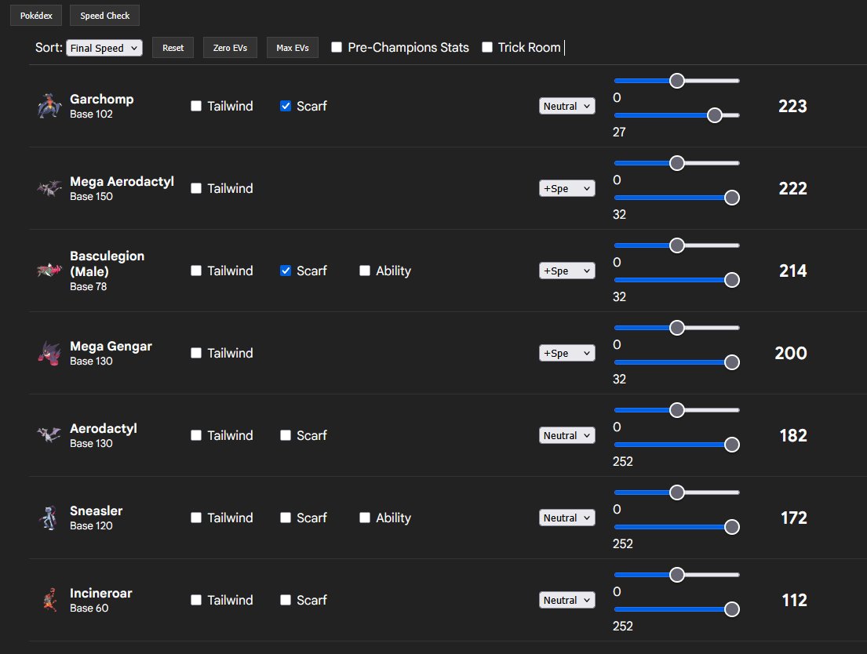This screenshot has height=654, width=867.
Task: Click Mega Aerodactyl EV slider at 32
Action: [x=731, y=198]
